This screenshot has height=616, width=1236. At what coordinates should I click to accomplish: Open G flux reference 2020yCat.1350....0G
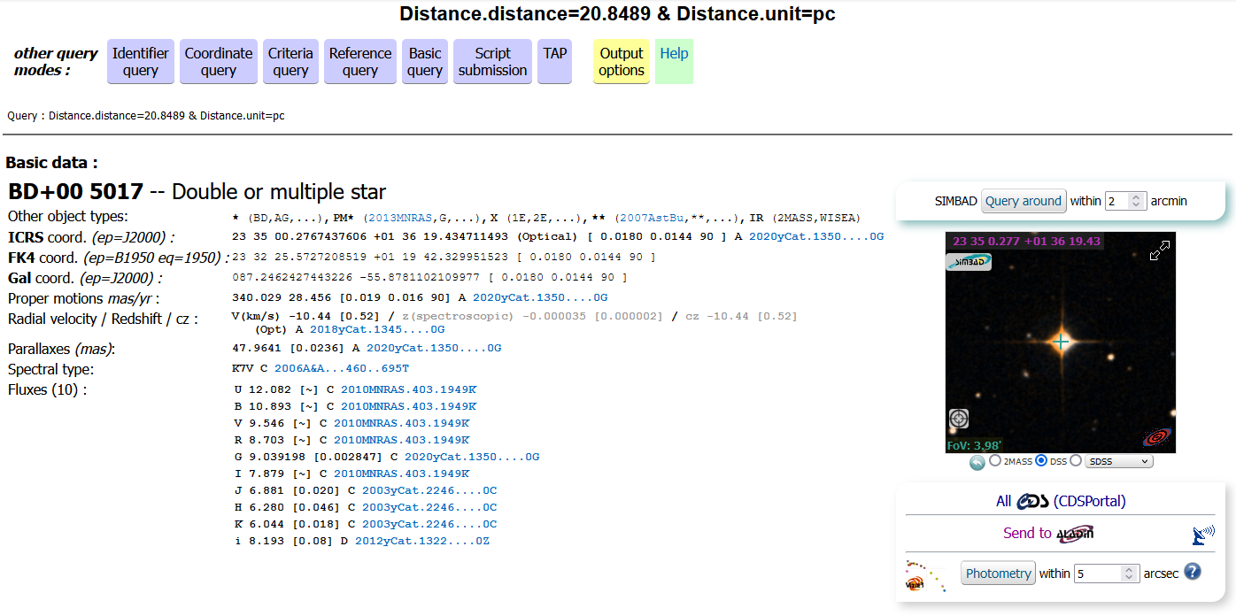pos(472,457)
